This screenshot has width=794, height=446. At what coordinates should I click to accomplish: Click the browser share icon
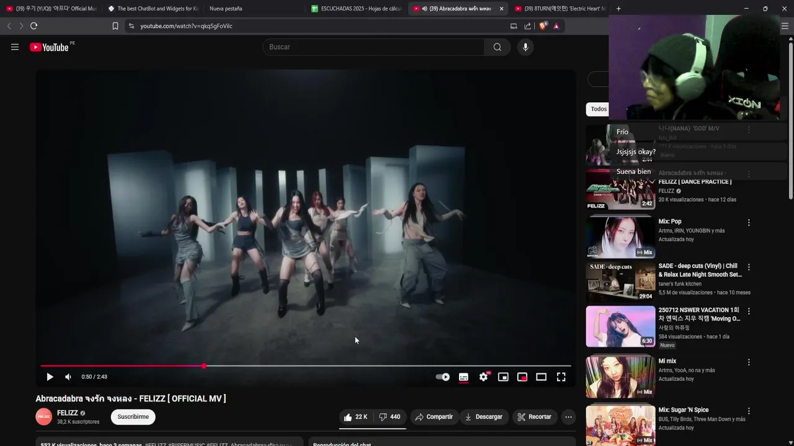click(527, 26)
